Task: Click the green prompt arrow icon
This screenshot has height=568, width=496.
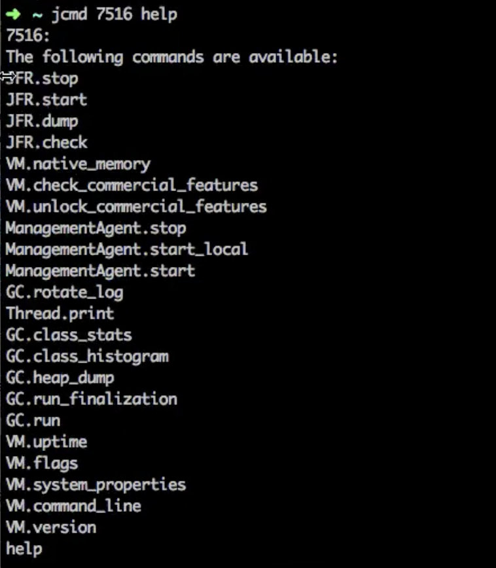Action: tap(13, 14)
